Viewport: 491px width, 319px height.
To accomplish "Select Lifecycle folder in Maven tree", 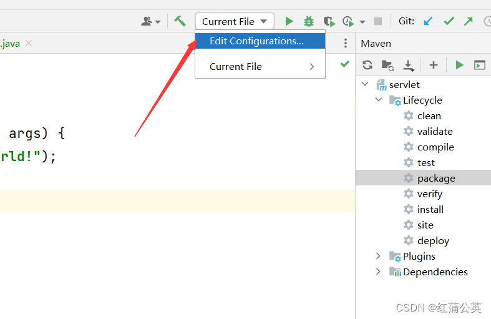I will [422, 101].
